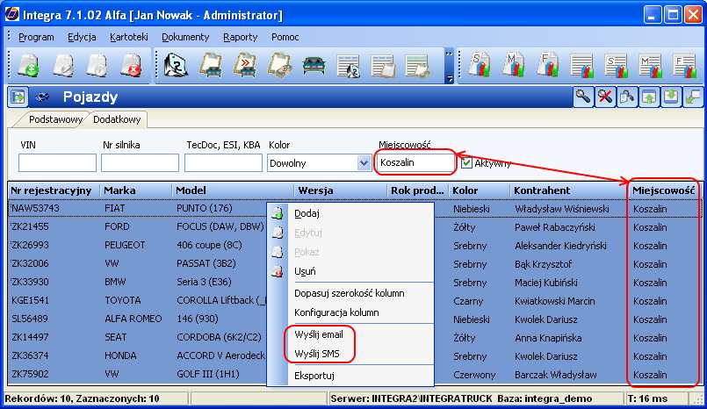Click the dice icon numbered 2 in toolbar
The height and width of the screenshot is (409, 707).
point(176,66)
